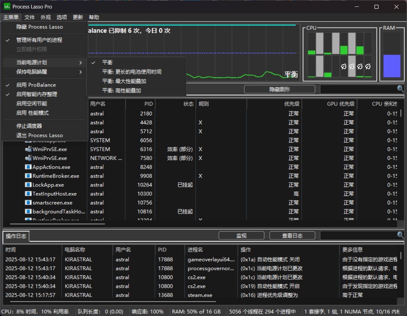
Task: Choose 停止调度器 menu entry
Action: 44,126
